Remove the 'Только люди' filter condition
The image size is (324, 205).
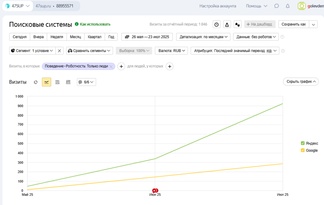(111, 66)
